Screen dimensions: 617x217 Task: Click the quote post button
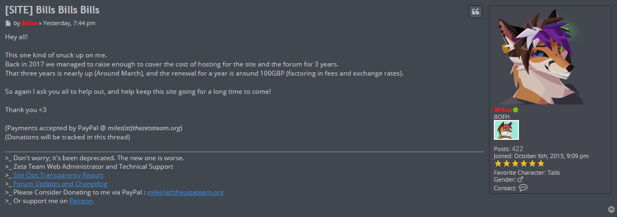pyautogui.click(x=476, y=12)
